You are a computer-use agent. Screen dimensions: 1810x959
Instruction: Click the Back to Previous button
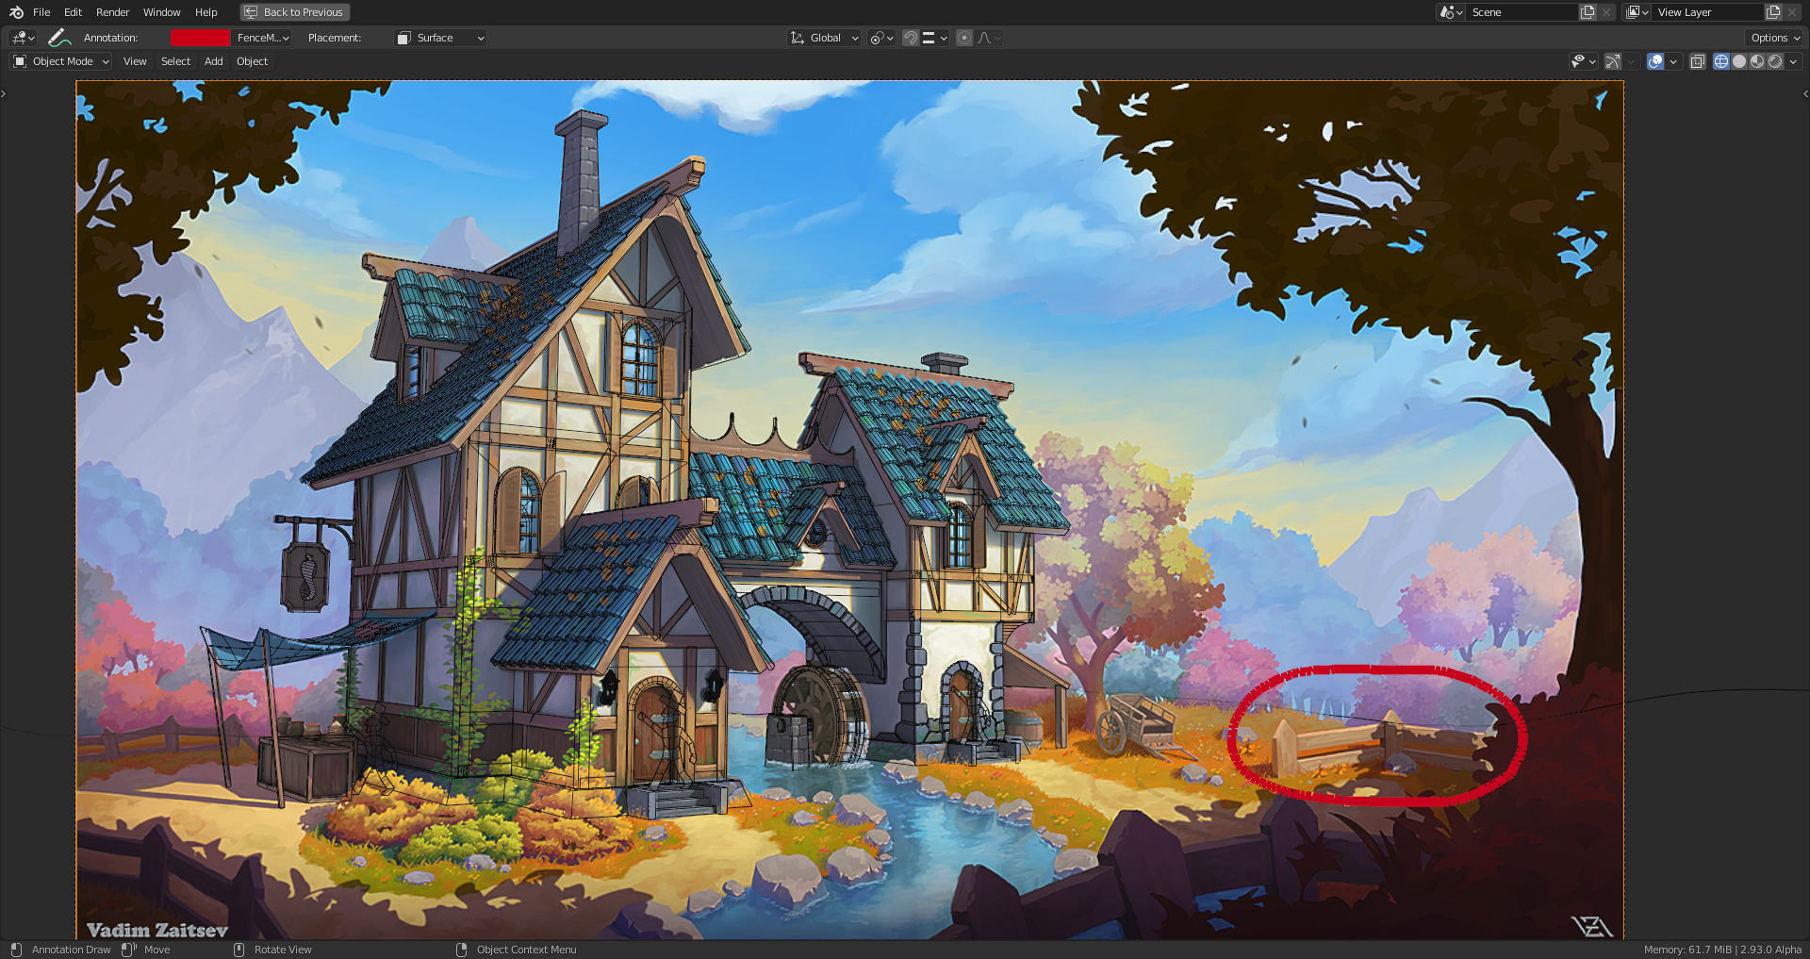click(x=295, y=12)
